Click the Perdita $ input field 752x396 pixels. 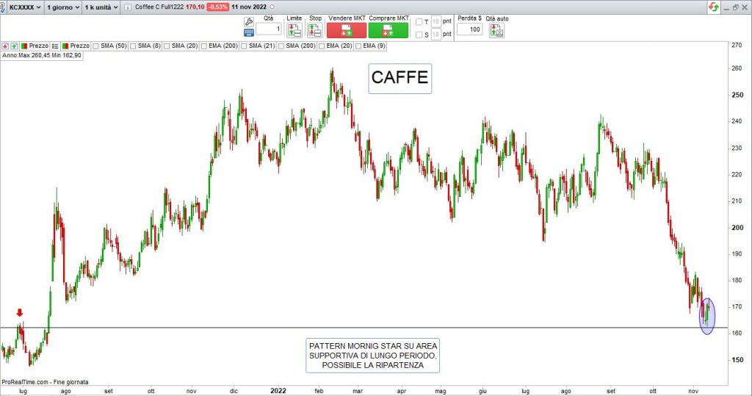point(469,29)
